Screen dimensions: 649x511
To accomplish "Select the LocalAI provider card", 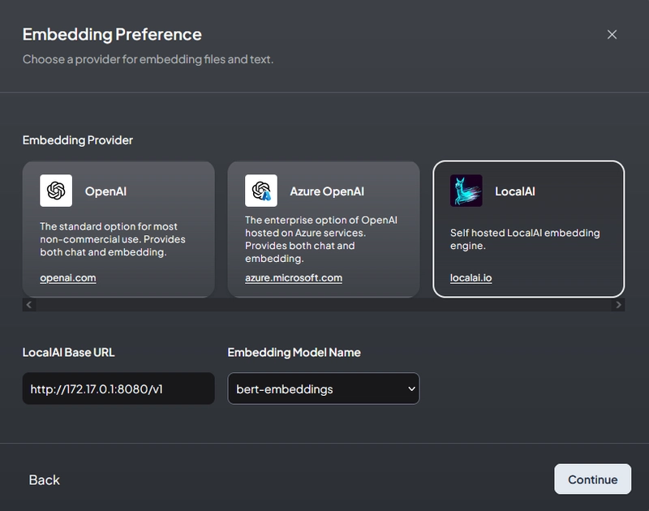I will pyautogui.click(x=529, y=230).
